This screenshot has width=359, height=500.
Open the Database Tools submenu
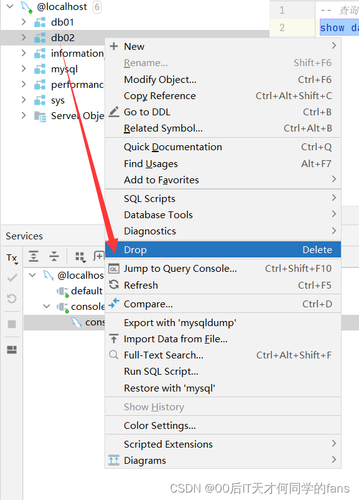click(223, 214)
